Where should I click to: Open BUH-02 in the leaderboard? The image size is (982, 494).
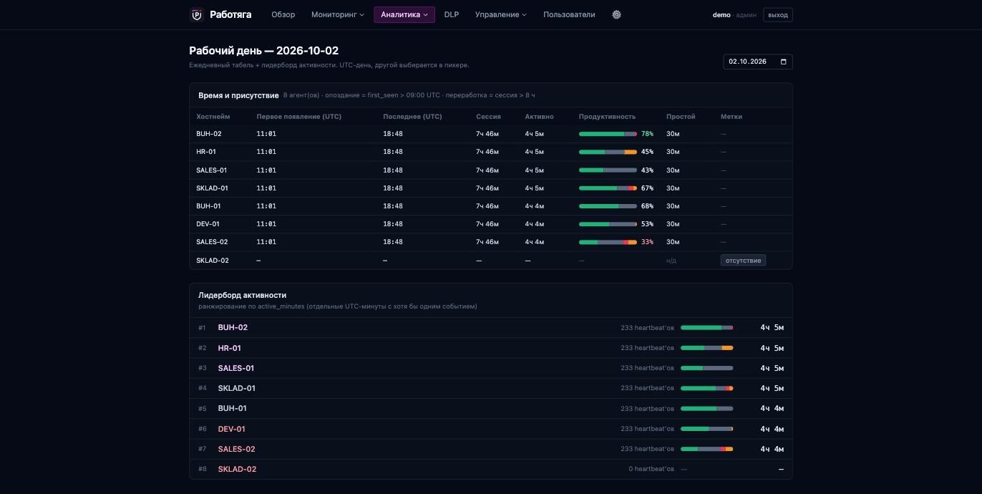coord(233,327)
